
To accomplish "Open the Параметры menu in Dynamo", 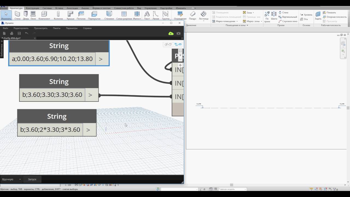I will [x=72, y=28].
